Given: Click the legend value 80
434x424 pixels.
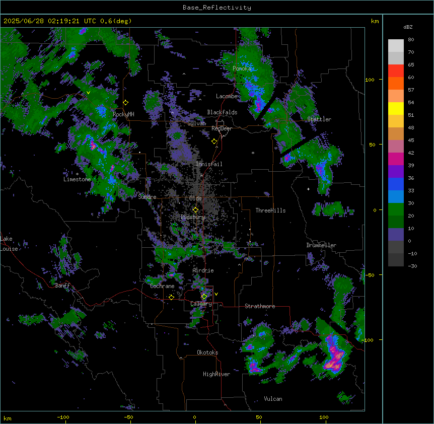Looking at the screenshot, I should click(411, 40).
